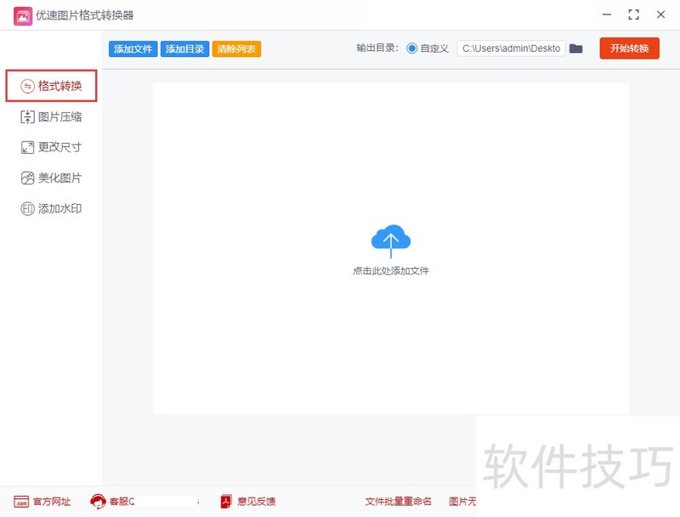
Task: Open the 文件批量重命名 link
Action: point(398,502)
